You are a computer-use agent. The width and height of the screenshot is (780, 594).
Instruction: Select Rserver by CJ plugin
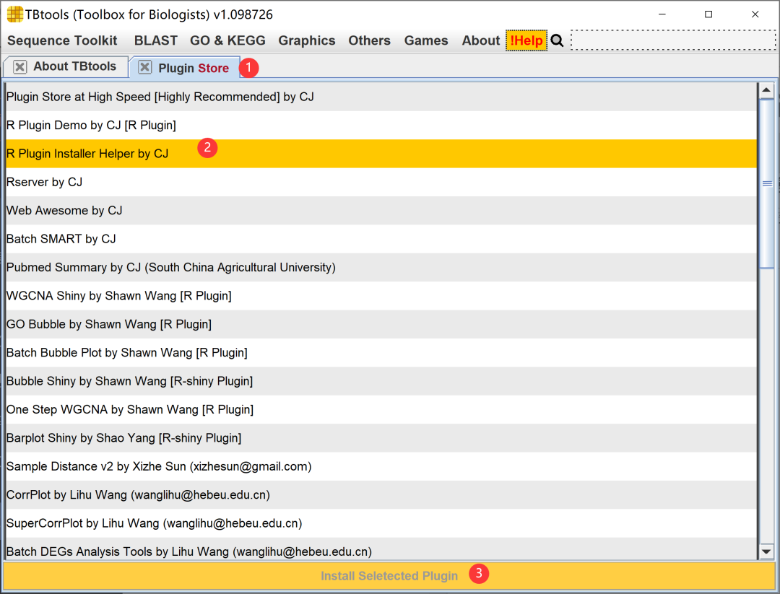[381, 182]
